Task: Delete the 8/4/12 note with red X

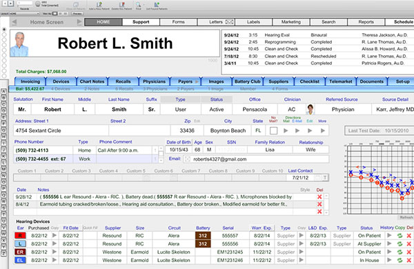Action: pos(319,204)
